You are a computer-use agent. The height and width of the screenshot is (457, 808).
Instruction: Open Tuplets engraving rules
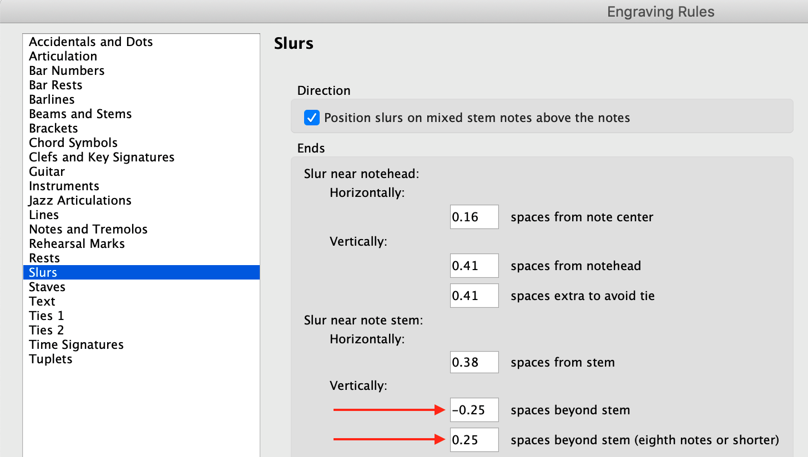(142, 359)
